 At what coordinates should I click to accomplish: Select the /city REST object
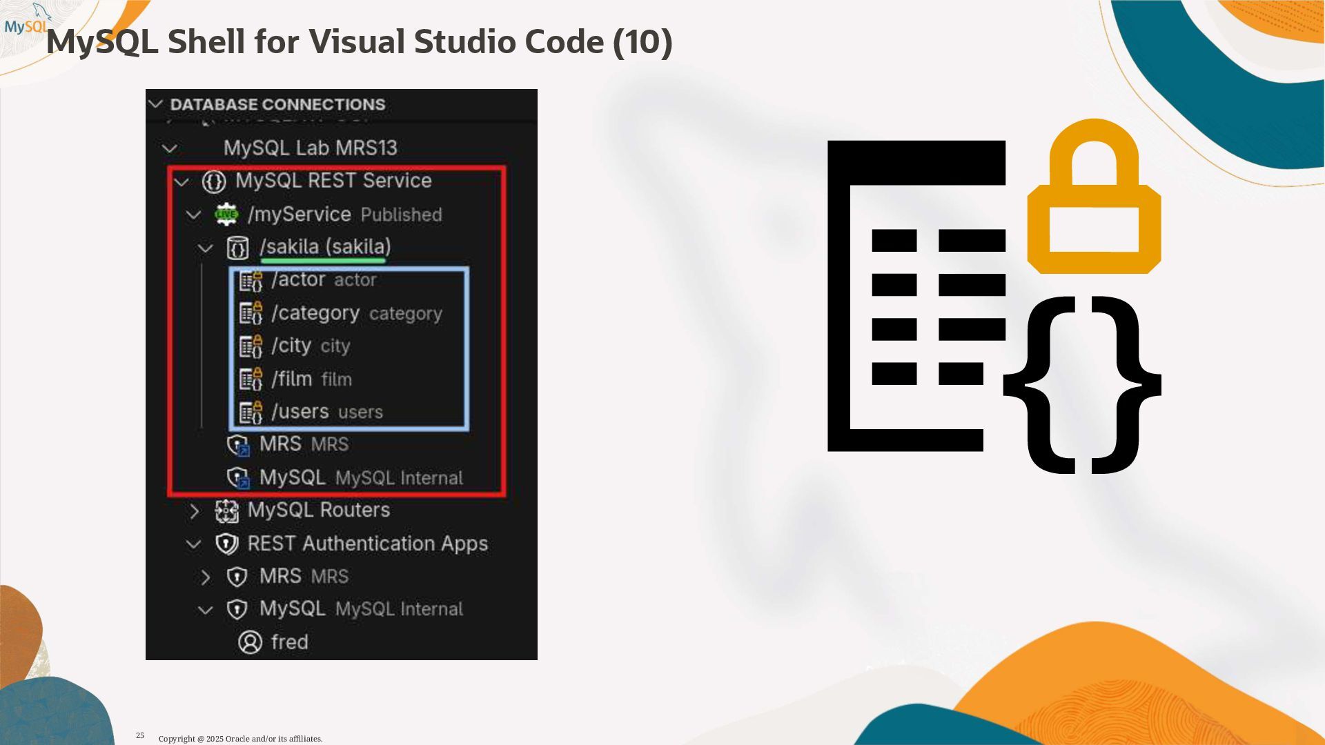pos(292,346)
